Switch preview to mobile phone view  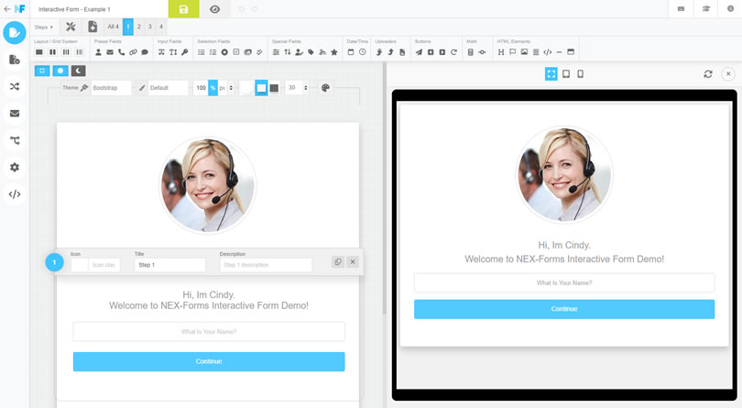coord(581,74)
